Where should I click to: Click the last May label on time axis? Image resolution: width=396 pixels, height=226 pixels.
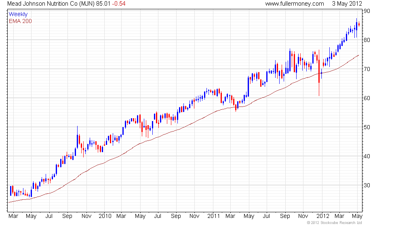coord(357,216)
